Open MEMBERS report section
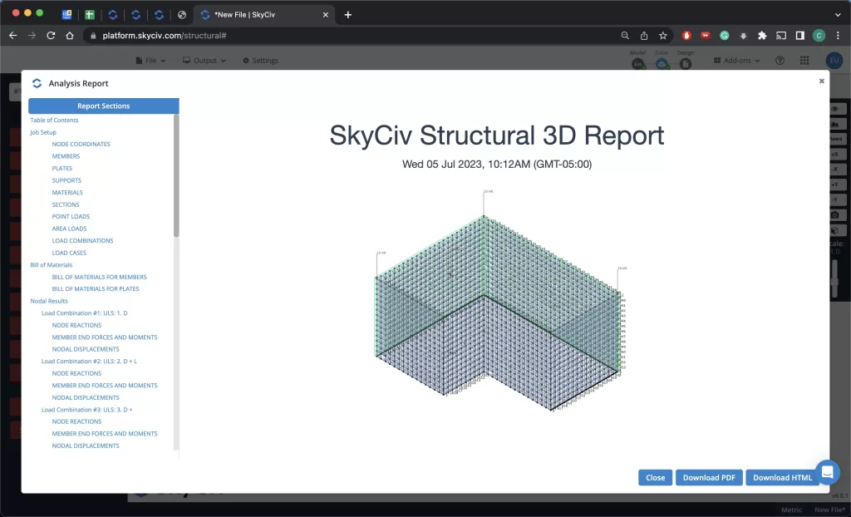 point(66,156)
